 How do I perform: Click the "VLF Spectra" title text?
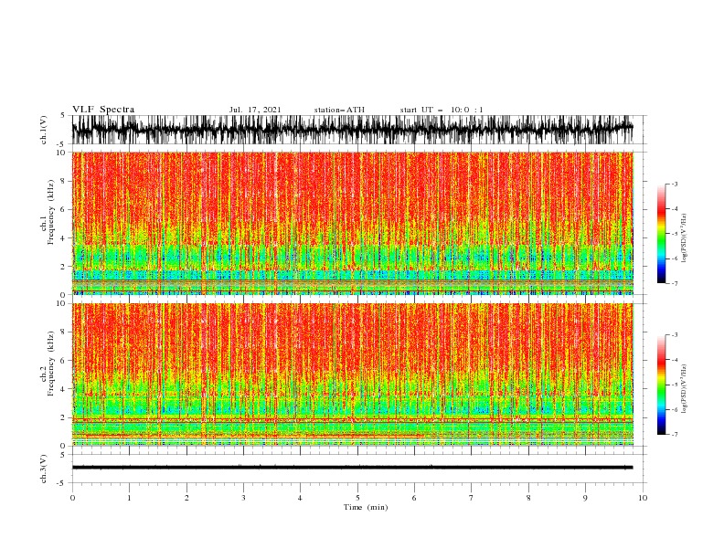[103, 110]
